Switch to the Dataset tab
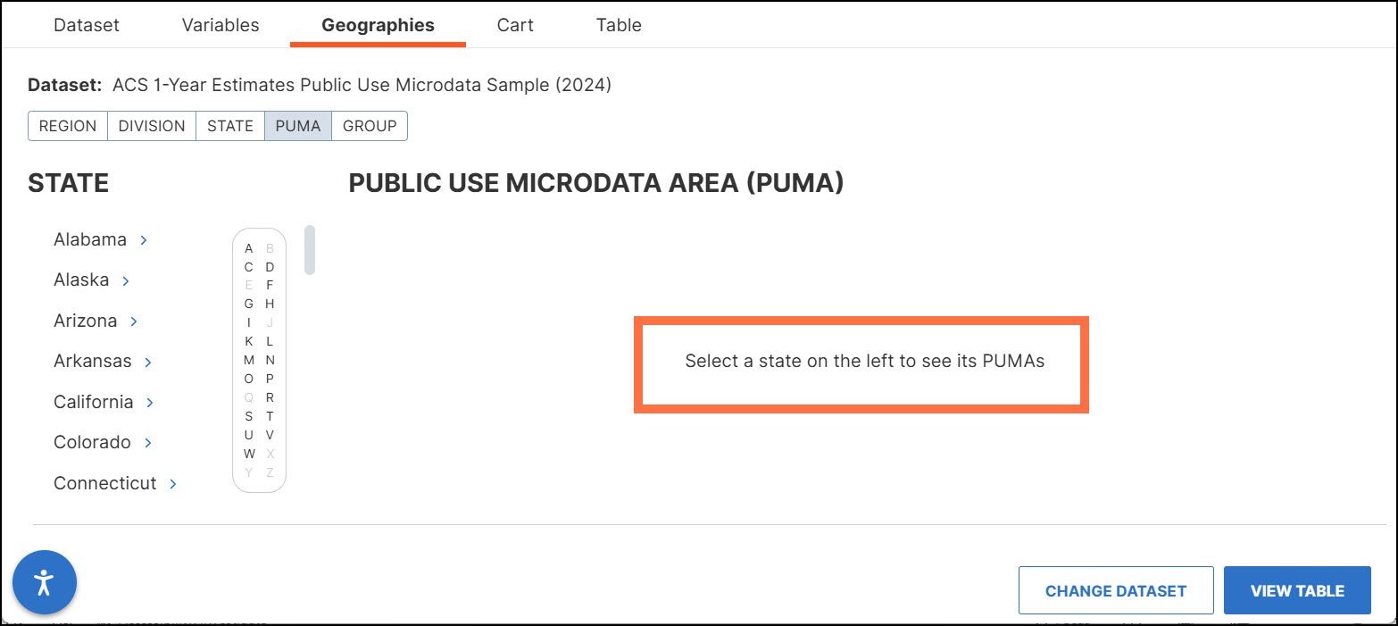1398x626 pixels. point(87,25)
